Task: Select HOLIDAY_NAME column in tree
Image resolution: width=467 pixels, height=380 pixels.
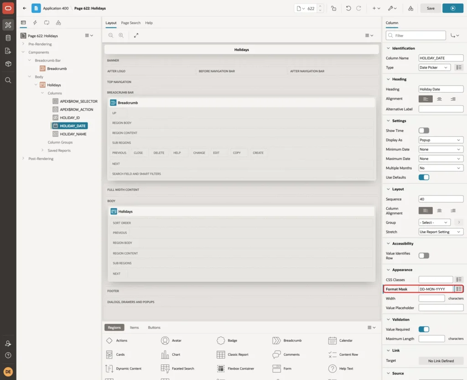Action: (x=73, y=134)
